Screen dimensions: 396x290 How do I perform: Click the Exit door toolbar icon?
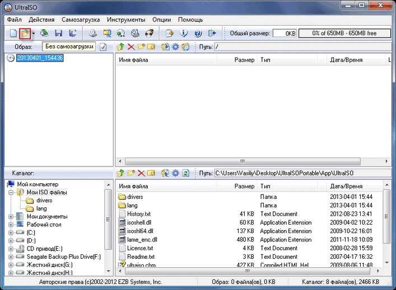coord(212,33)
